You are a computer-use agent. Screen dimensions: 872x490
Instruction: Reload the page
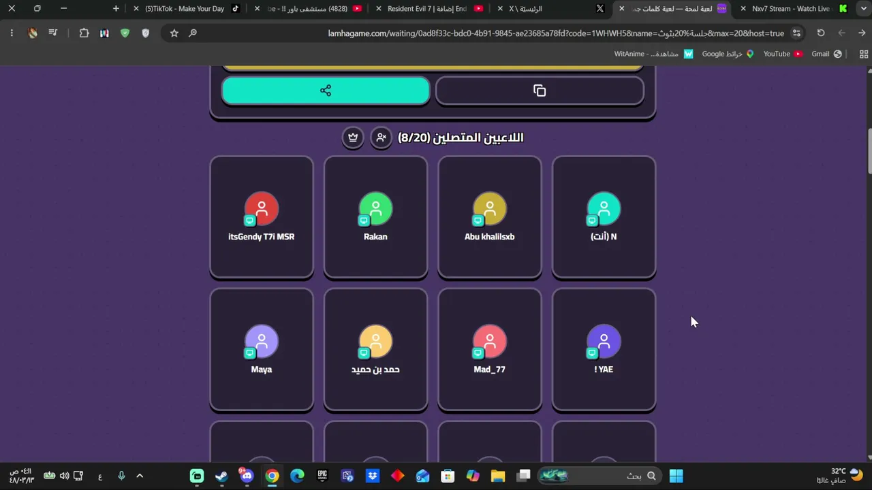(821, 33)
